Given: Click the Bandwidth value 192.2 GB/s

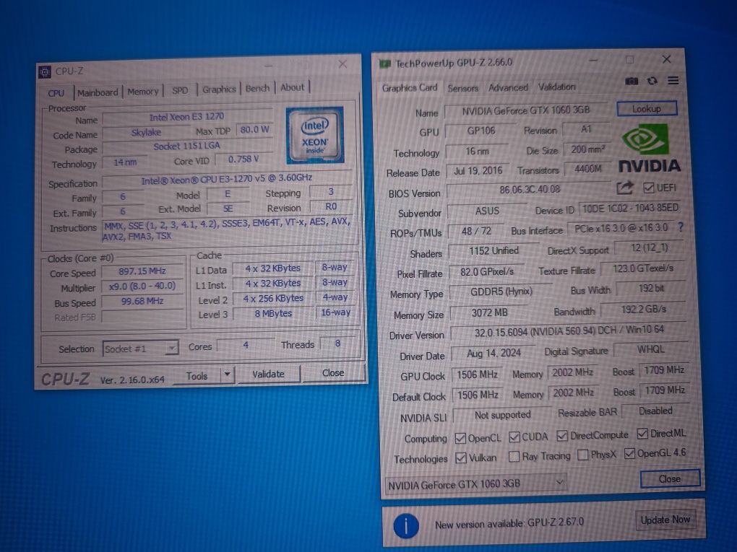Looking at the screenshot, I should pos(644,310).
